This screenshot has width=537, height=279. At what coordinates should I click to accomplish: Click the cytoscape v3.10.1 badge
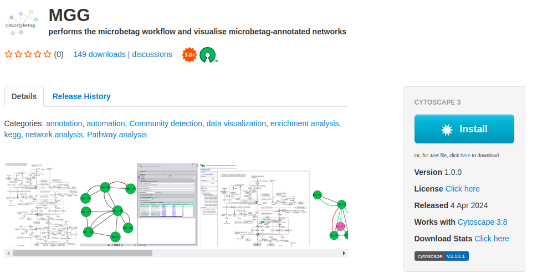442,256
